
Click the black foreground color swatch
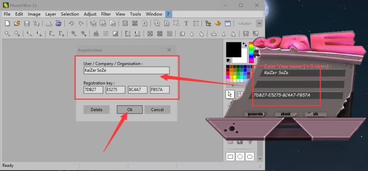pyautogui.click(x=234, y=49)
